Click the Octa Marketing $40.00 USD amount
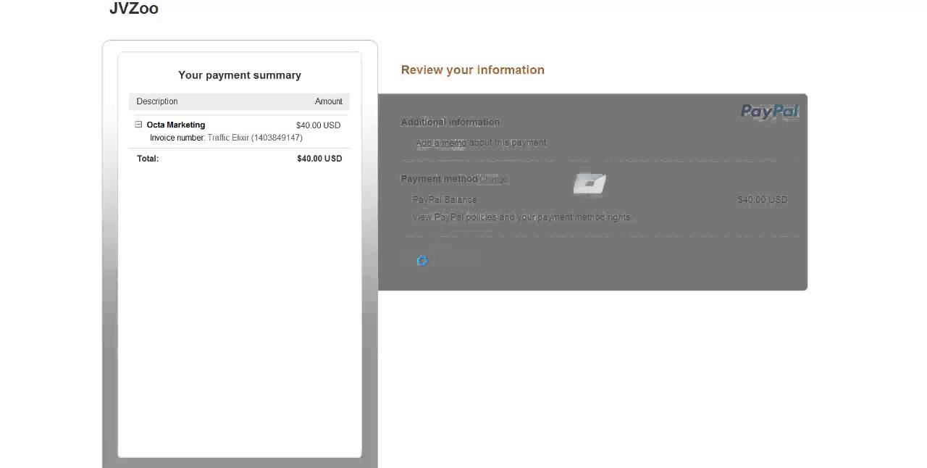This screenshot has width=927, height=468. click(319, 125)
